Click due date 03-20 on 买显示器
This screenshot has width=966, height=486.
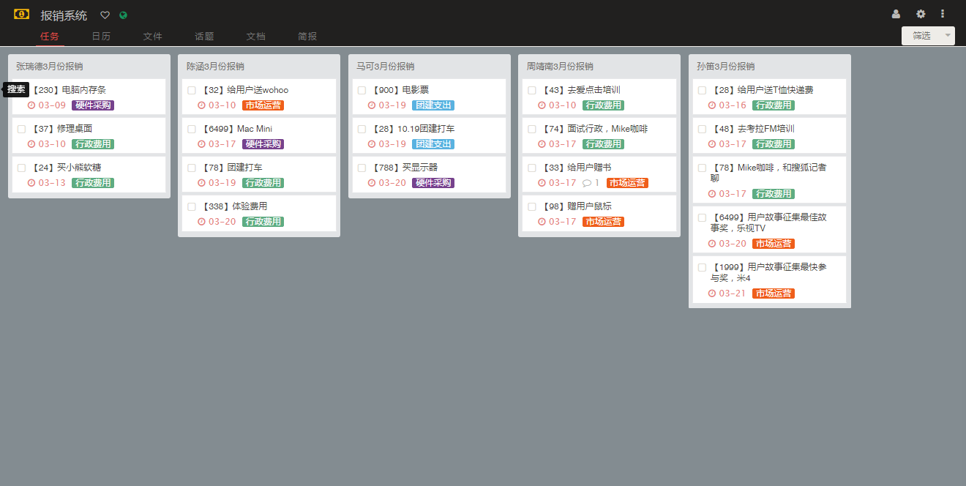click(392, 183)
